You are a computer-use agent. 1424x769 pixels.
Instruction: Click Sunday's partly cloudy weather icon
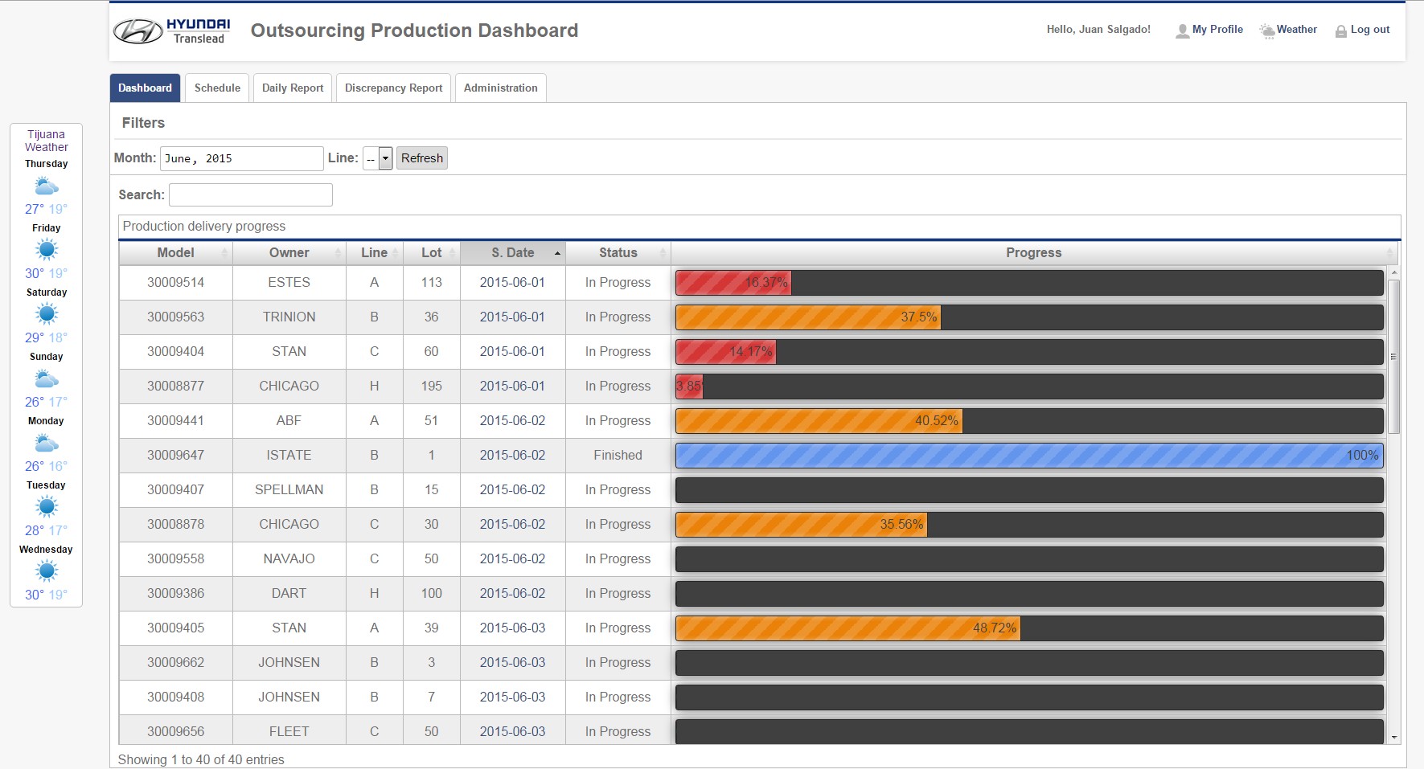(47, 379)
